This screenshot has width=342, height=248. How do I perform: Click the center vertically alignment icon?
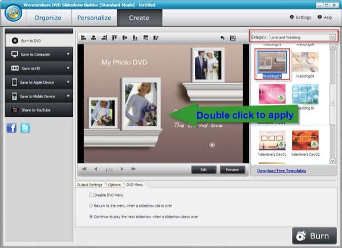[125, 38]
